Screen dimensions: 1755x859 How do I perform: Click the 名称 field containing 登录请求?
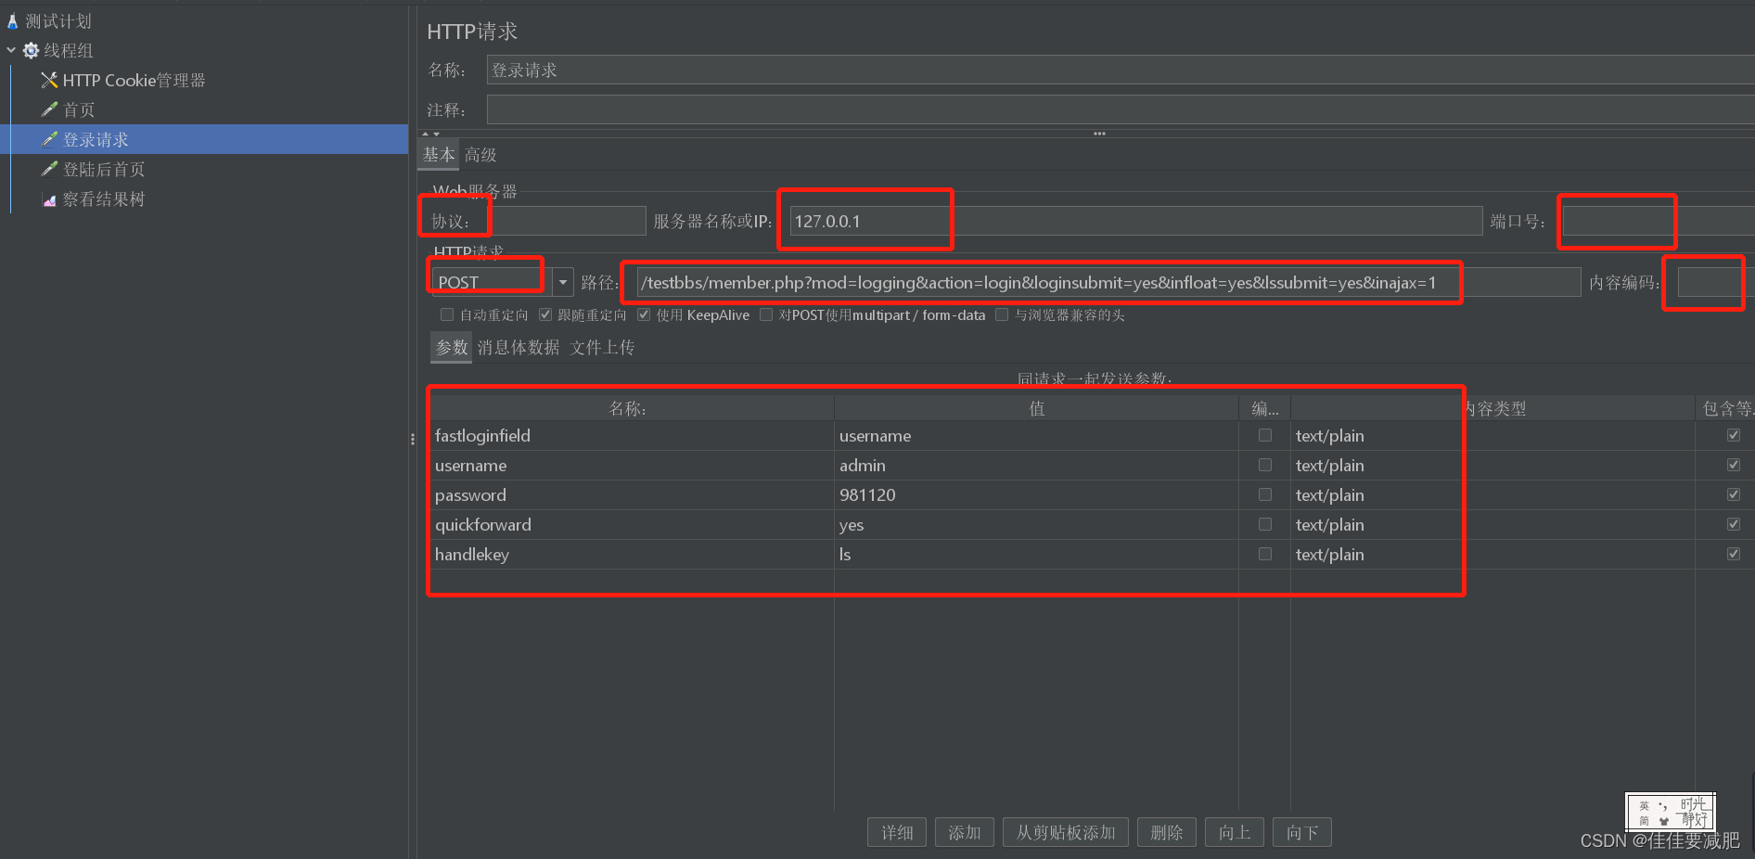(x=1121, y=71)
